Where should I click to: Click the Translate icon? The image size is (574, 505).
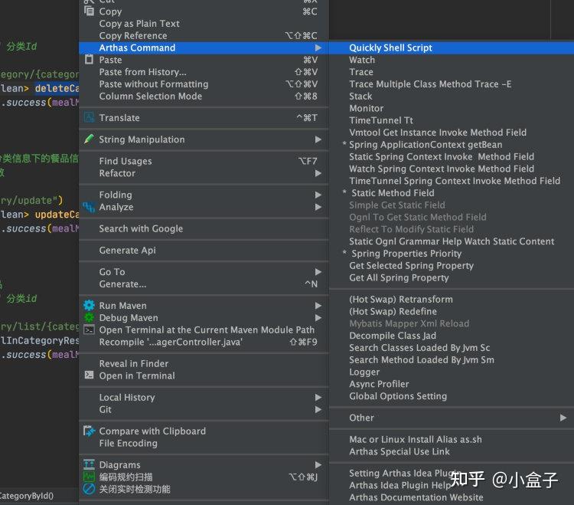[x=89, y=117]
